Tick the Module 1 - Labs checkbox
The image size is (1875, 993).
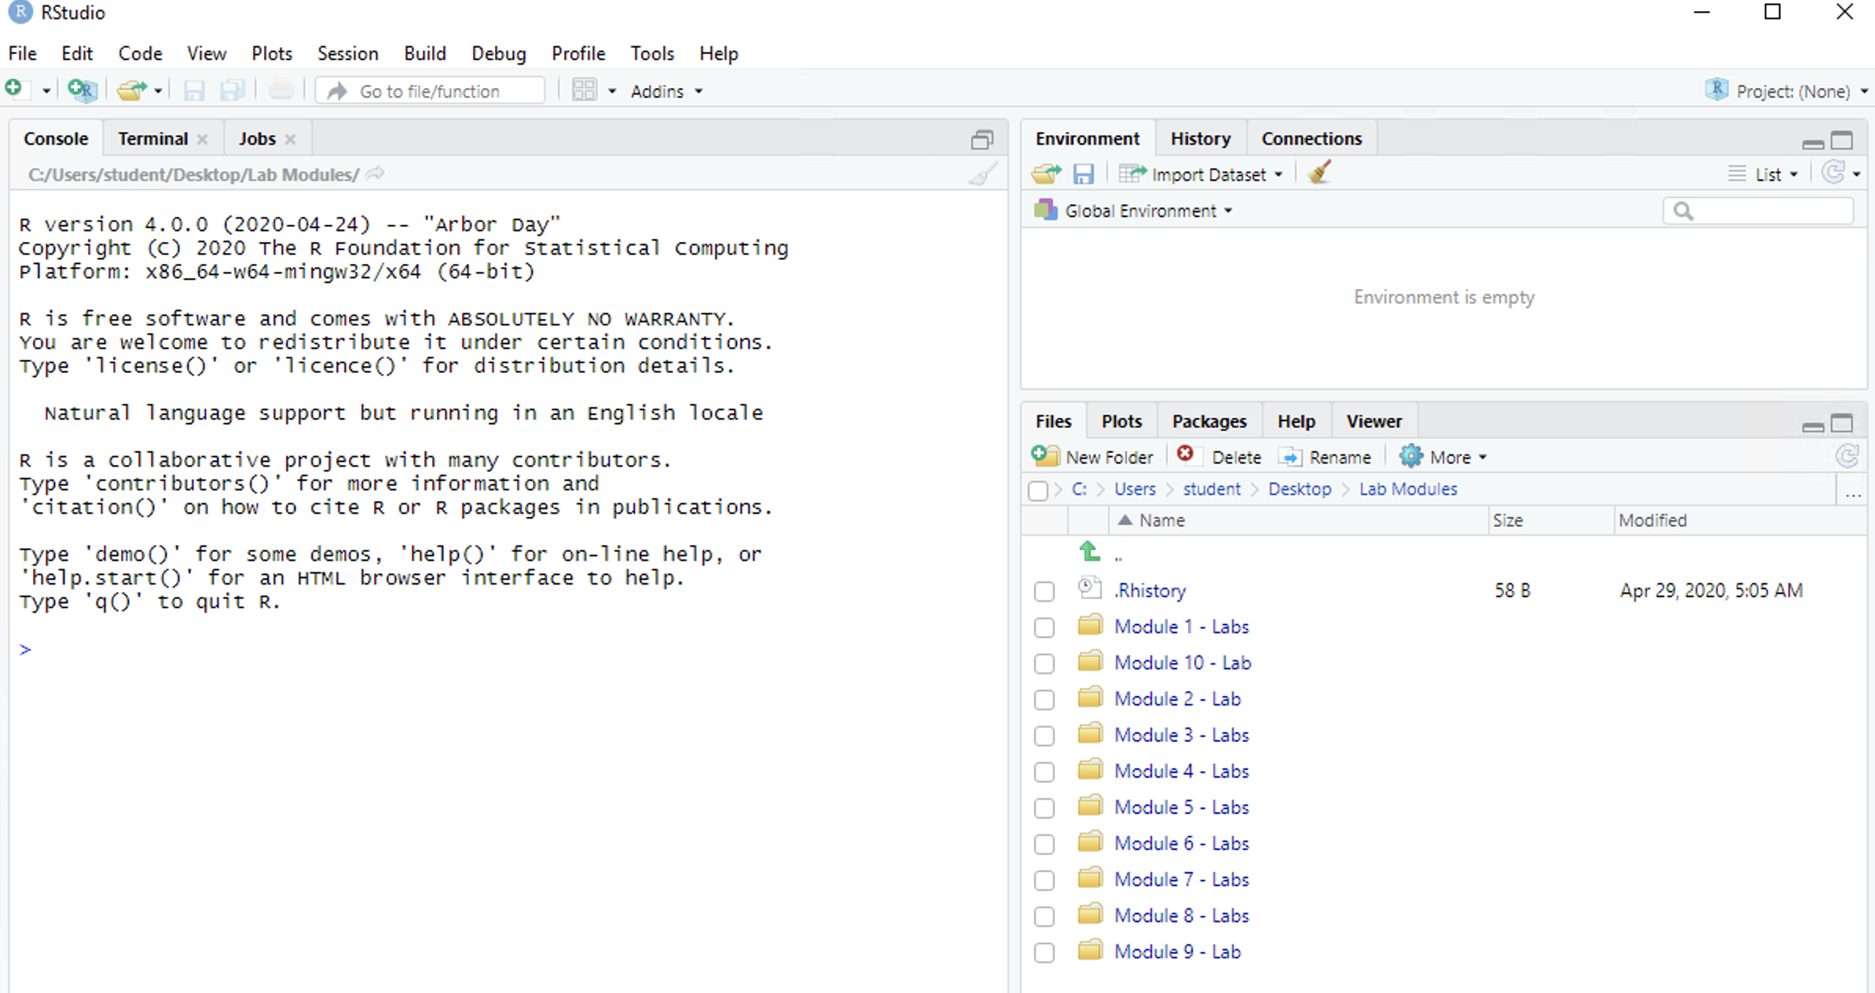(1044, 627)
